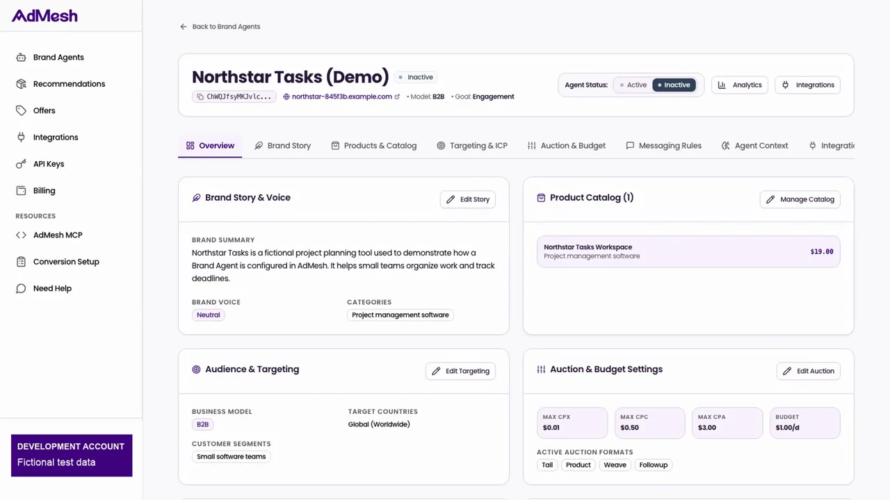Viewport: 890px width, 500px height.
Task: Open the Brand Story tab
Action: pyautogui.click(x=282, y=146)
